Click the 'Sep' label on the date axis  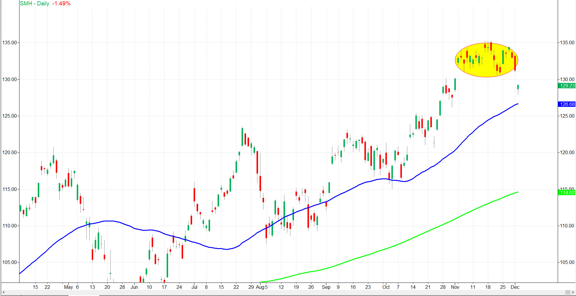[326, 287]
